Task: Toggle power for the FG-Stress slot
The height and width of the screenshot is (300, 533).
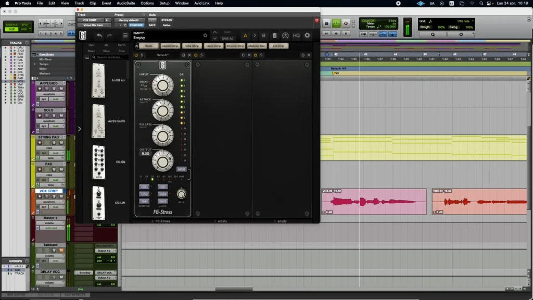Action: (136, 55)
